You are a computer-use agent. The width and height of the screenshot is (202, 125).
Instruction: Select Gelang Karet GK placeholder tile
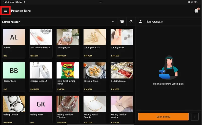[x=41, y=104]
